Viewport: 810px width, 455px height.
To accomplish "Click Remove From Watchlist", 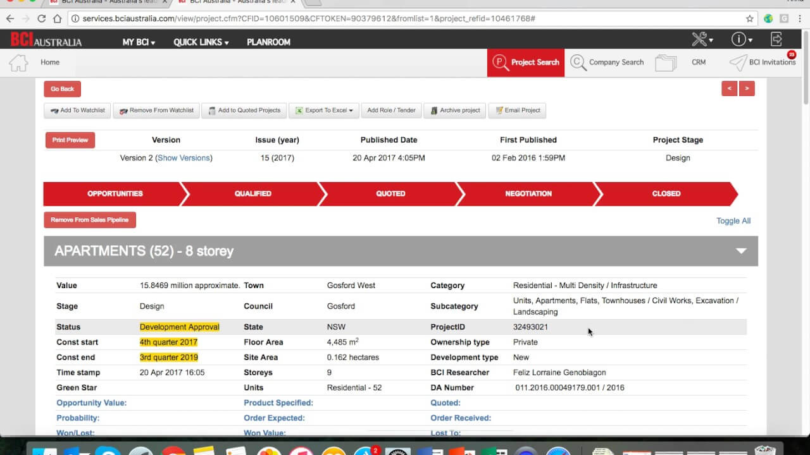I will 156,111.
